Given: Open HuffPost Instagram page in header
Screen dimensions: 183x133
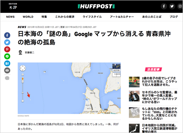Looking at the screenshot, I should click(x=180, y=6).
